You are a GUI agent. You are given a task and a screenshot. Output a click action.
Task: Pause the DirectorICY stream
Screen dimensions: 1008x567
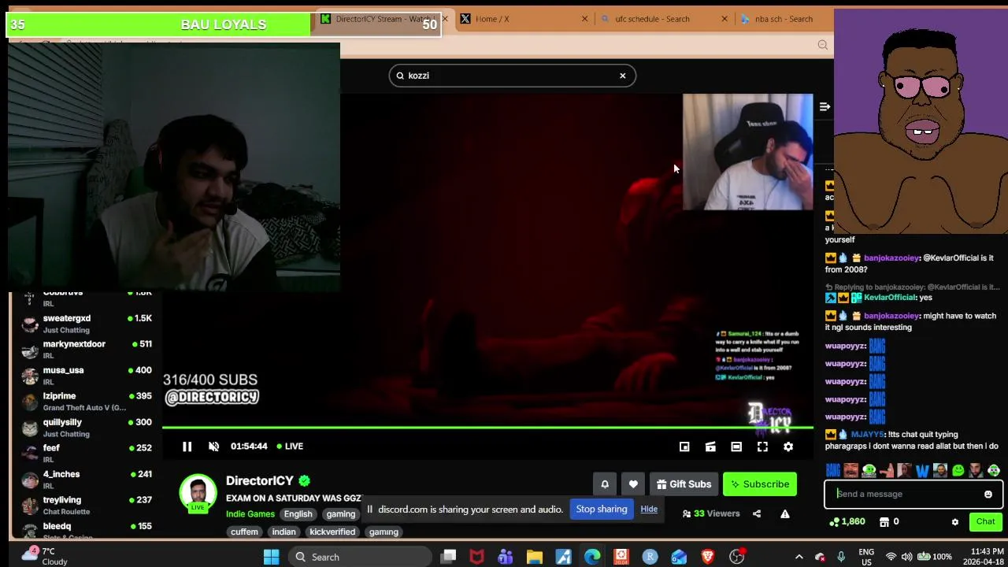click(x=187, y=447)
